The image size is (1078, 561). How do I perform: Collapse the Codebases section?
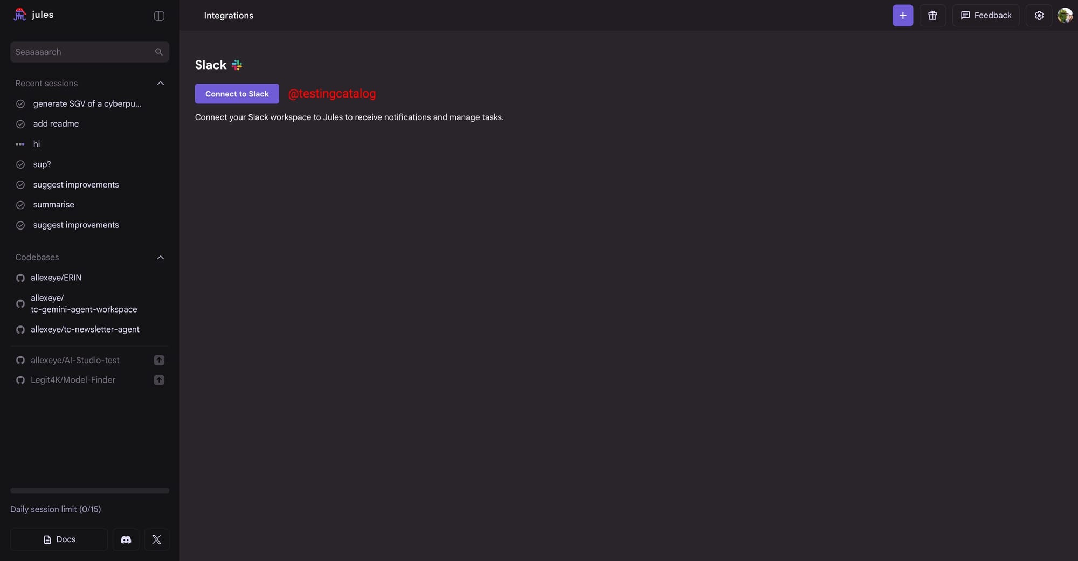[160, 257]
